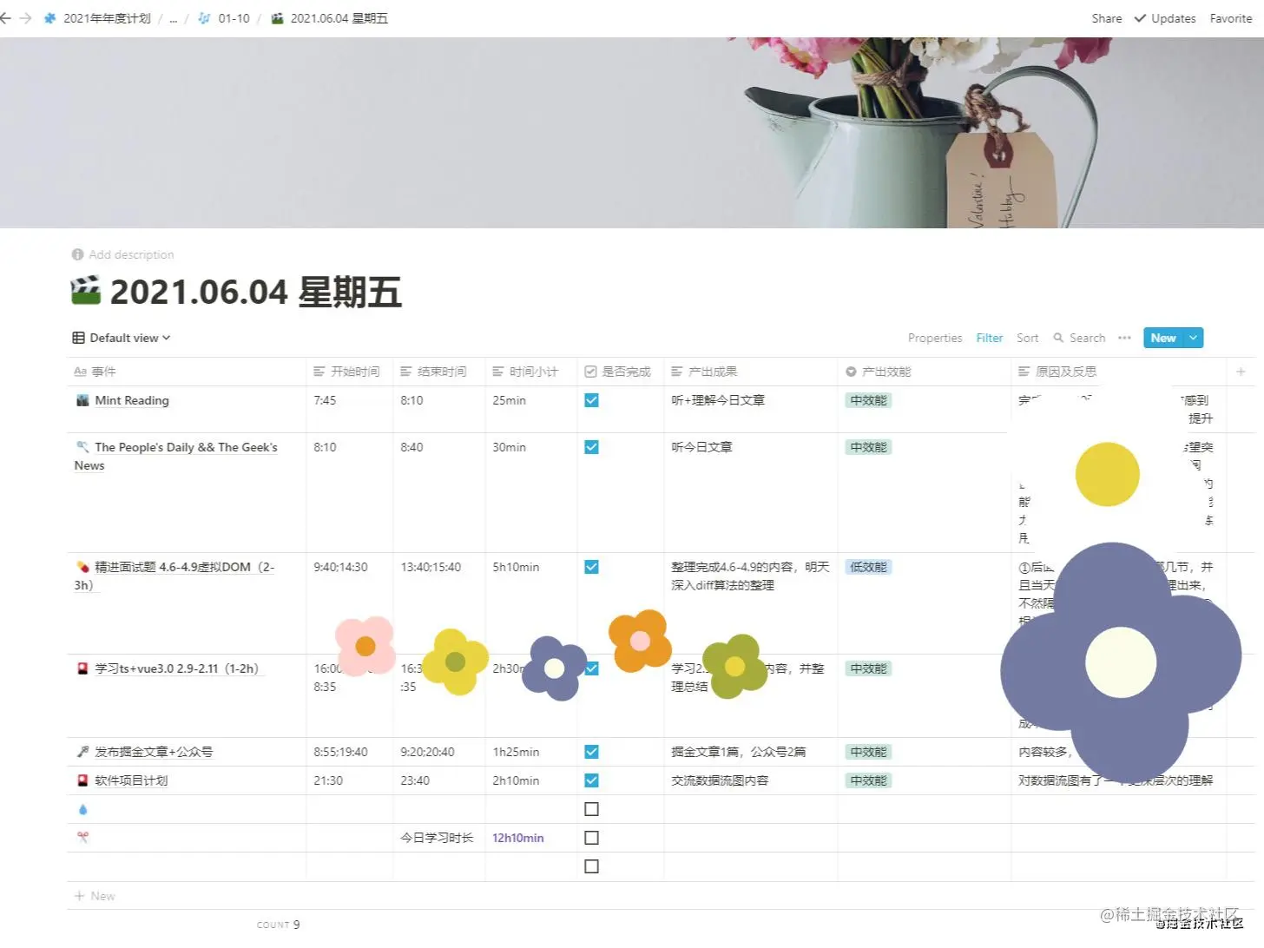Image resolution: width=1264 pixels, height=948 pixels.
Task: Open the Default view dropdown
Action: (122, 338)
